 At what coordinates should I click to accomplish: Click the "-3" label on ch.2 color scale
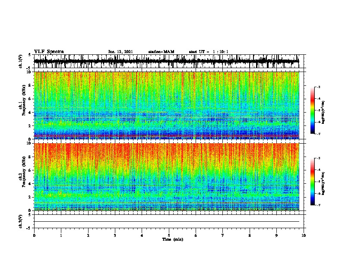319,158
